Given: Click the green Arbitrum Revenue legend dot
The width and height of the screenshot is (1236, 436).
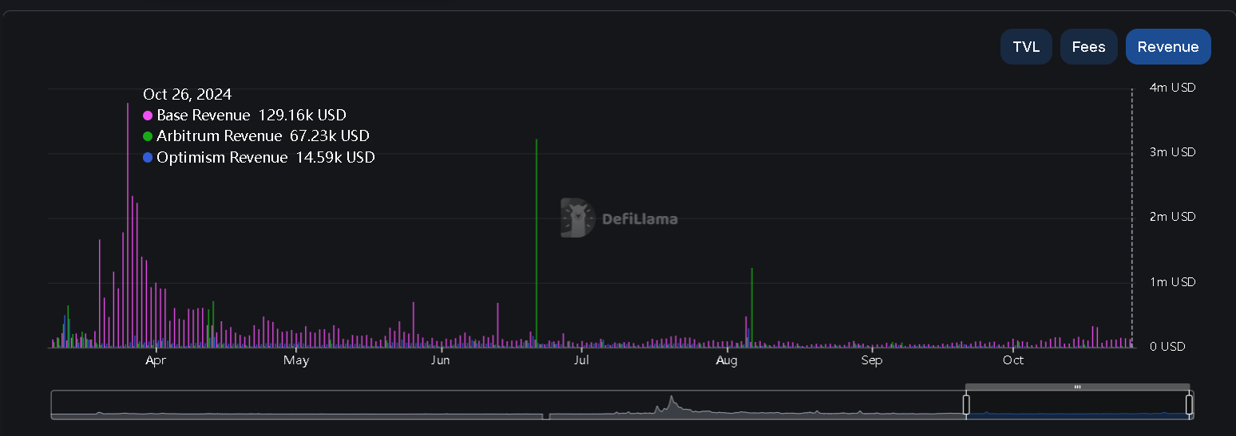Looking at the screenshot, I should [x=148, y=136].
